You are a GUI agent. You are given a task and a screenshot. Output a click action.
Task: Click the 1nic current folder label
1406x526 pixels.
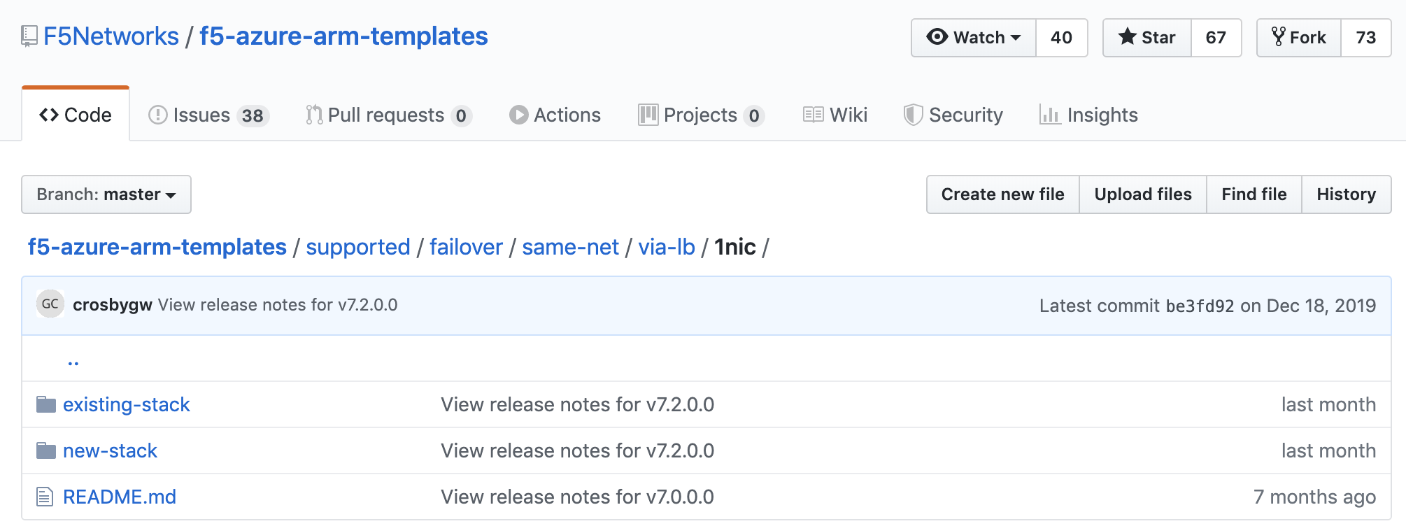click(x=735, y=247)
